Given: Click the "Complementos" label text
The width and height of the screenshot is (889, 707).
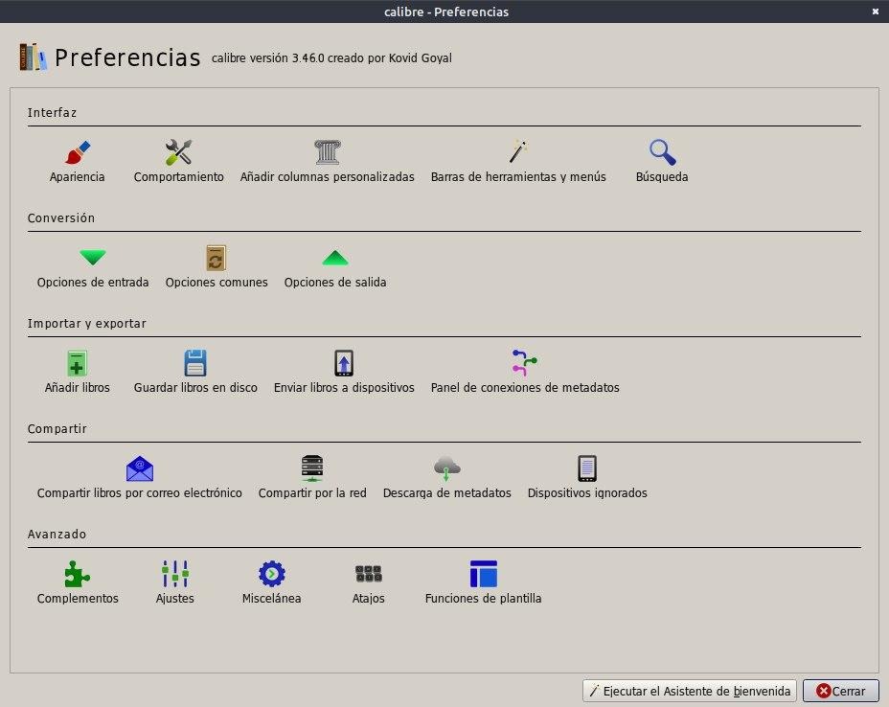Looking at the screenshot, I should (x=78, y=599).
